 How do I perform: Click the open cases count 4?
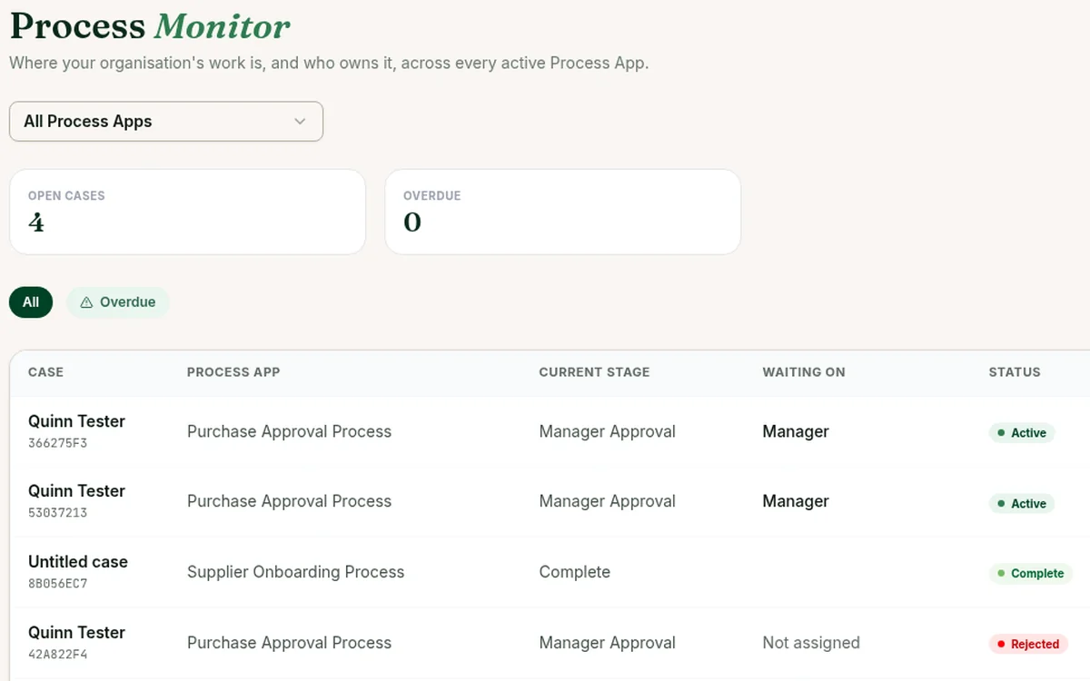coord(36,222)
